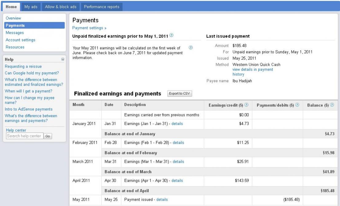Viewport: 340px width, 206px height.
Task: Export earnings table to CSV
Action: click(180, 93)
